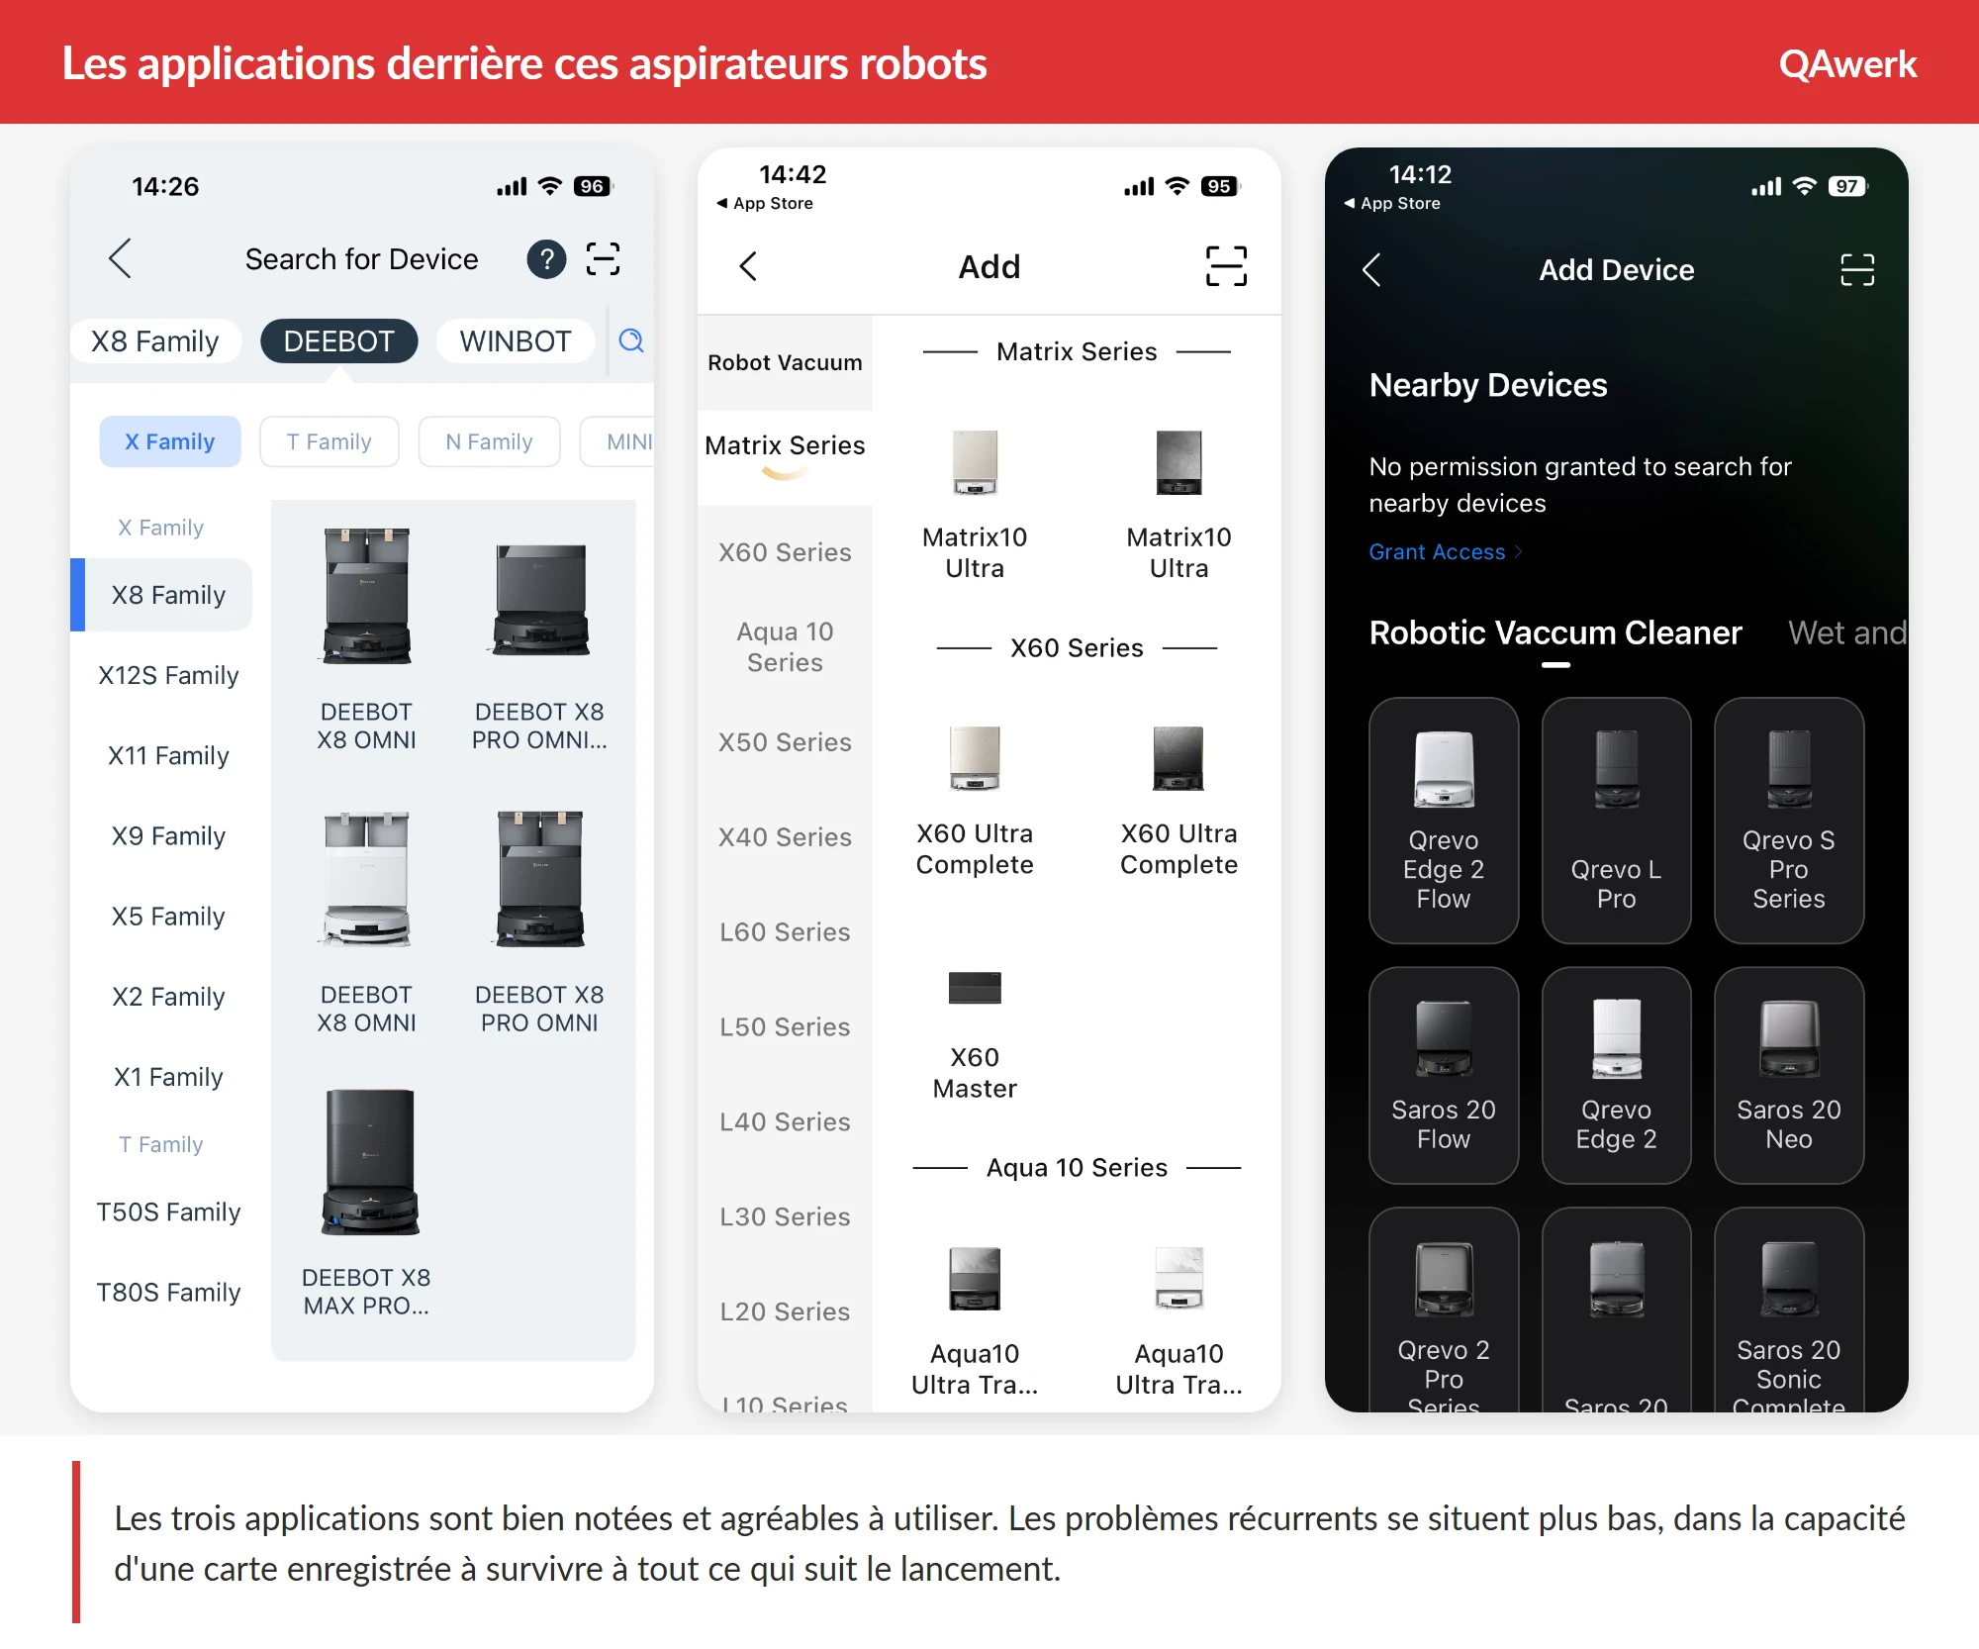This screenshot has width=1979, height=1649.
Task: Open X2 Family in the sidebar
Action: tap(168, 996)
